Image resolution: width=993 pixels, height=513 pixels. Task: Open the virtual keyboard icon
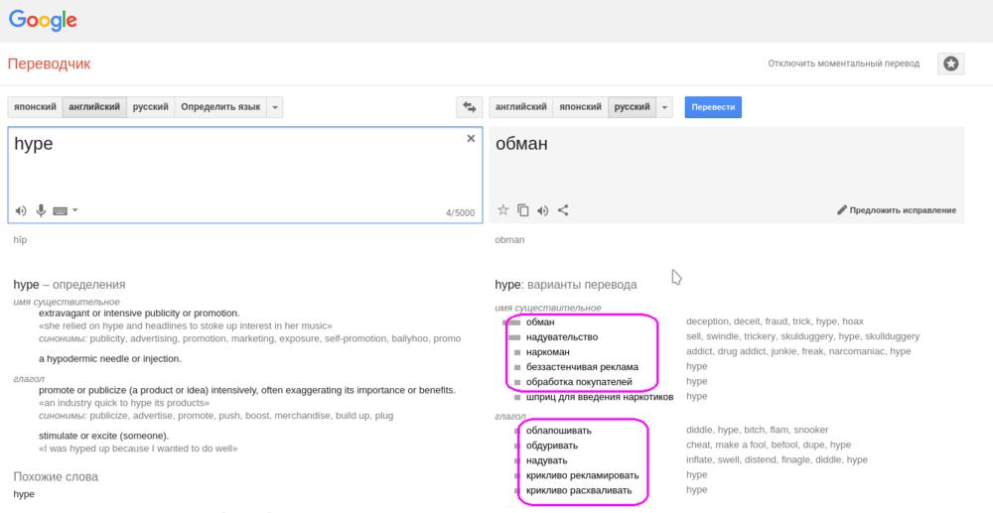[x=61, y=210]
